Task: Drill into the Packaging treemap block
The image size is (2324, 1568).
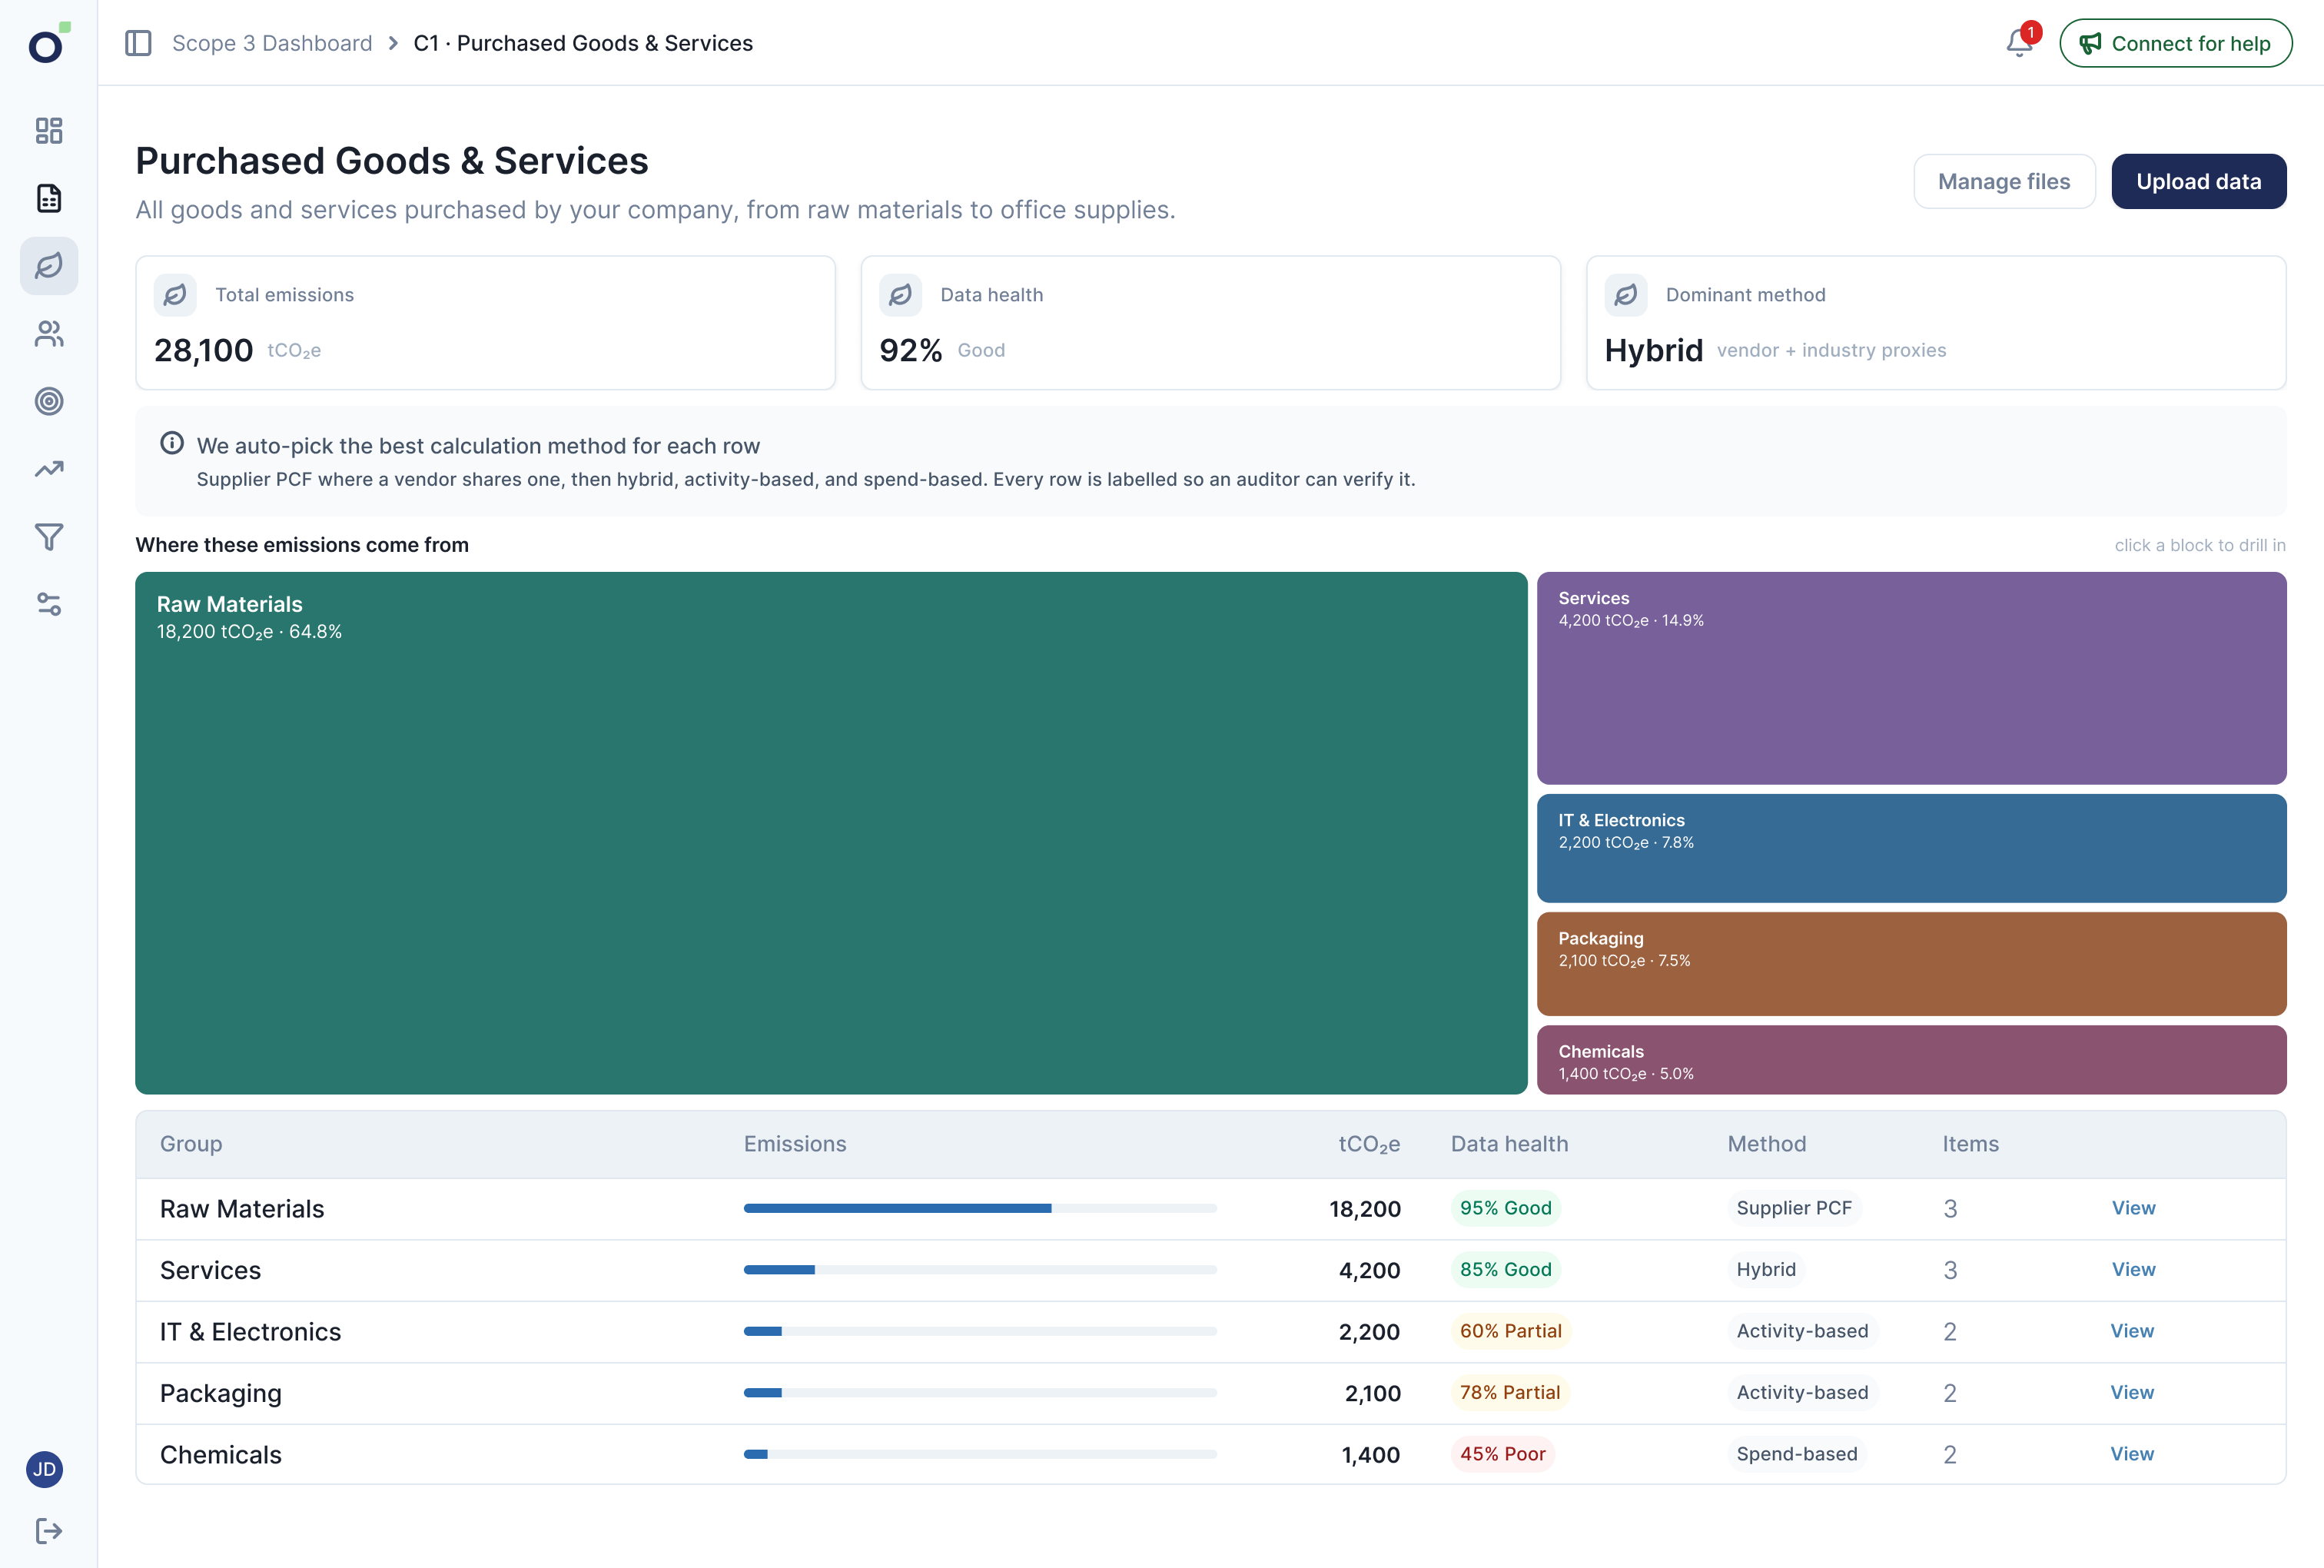Action: coord(1911,963)
